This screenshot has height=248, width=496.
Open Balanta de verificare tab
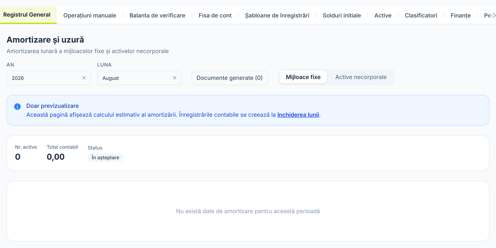(157, 16)
